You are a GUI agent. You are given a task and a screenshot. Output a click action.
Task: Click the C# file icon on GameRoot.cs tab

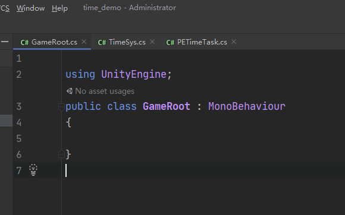pos(24,42)
